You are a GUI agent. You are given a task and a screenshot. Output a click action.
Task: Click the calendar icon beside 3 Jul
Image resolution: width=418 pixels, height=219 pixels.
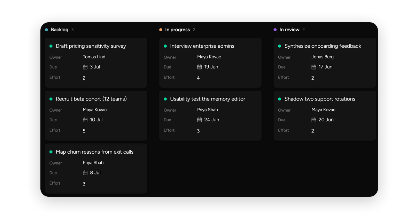coord(85,67)
